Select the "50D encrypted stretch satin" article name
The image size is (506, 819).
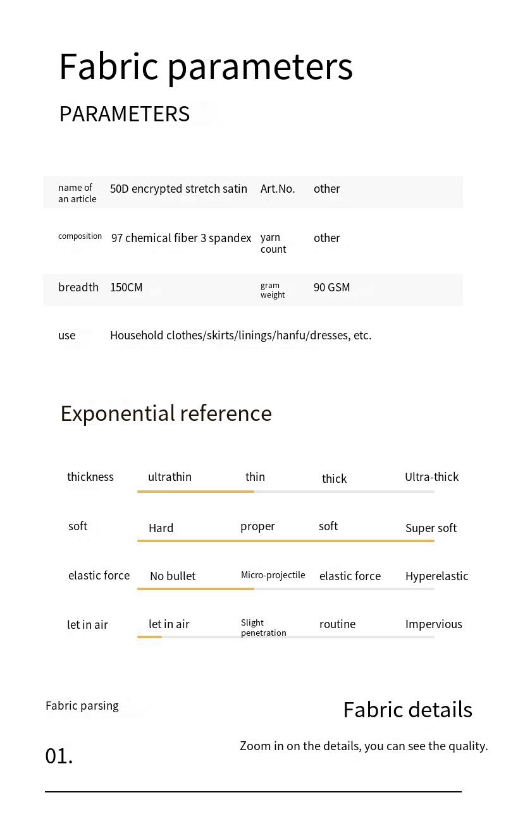178,189
